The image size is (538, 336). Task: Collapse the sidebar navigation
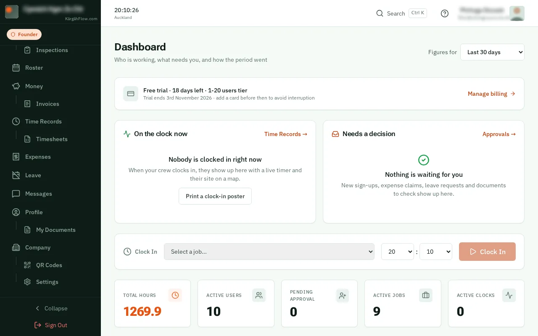click(50, 308)
